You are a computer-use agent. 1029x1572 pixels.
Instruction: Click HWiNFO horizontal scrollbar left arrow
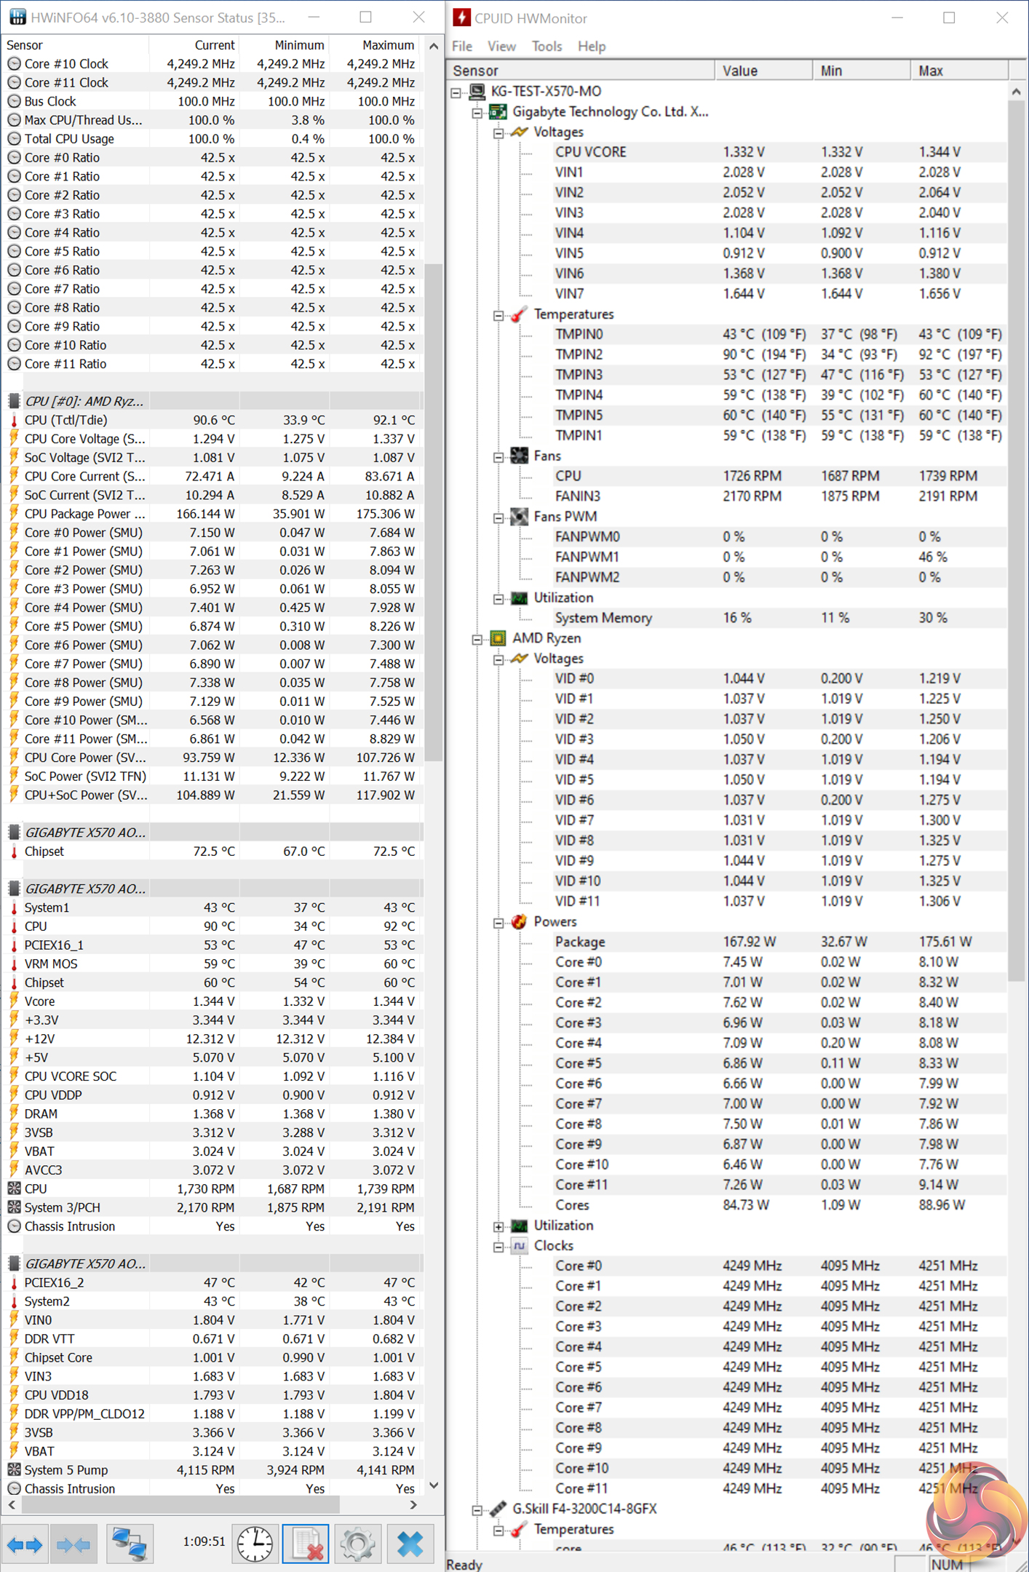pos(12,1504)
